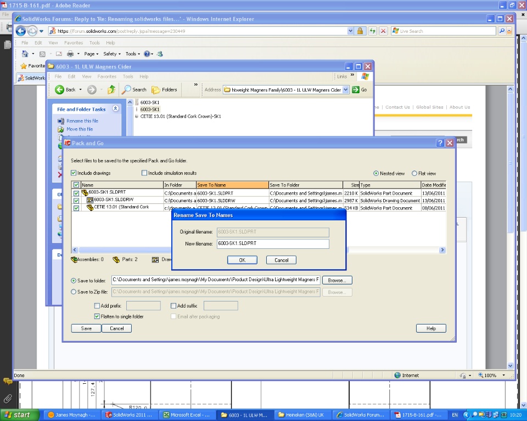Click the IE Help question mark icon
The width and height of the screenshot is (527, 421).
(x=147, y=54)
